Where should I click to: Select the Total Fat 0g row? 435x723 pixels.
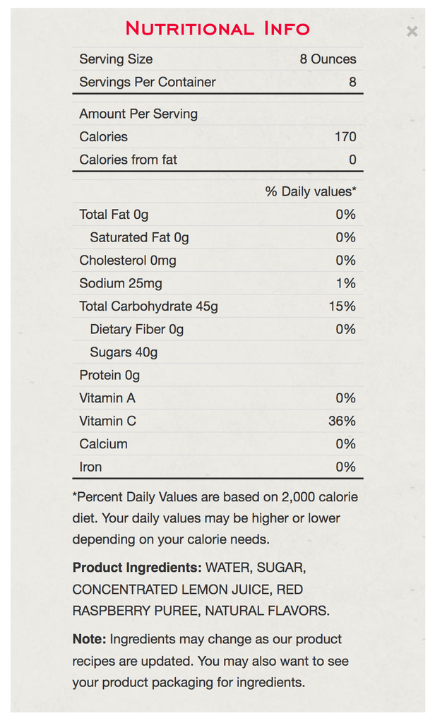tap(218, 215)
